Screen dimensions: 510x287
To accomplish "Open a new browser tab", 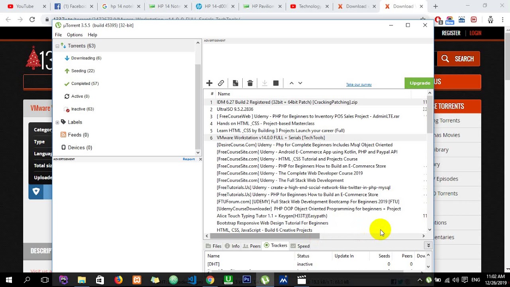I will point(435,6).
